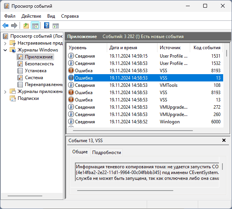
Task: Switch to the Общие tab
Action: (80, 152)
